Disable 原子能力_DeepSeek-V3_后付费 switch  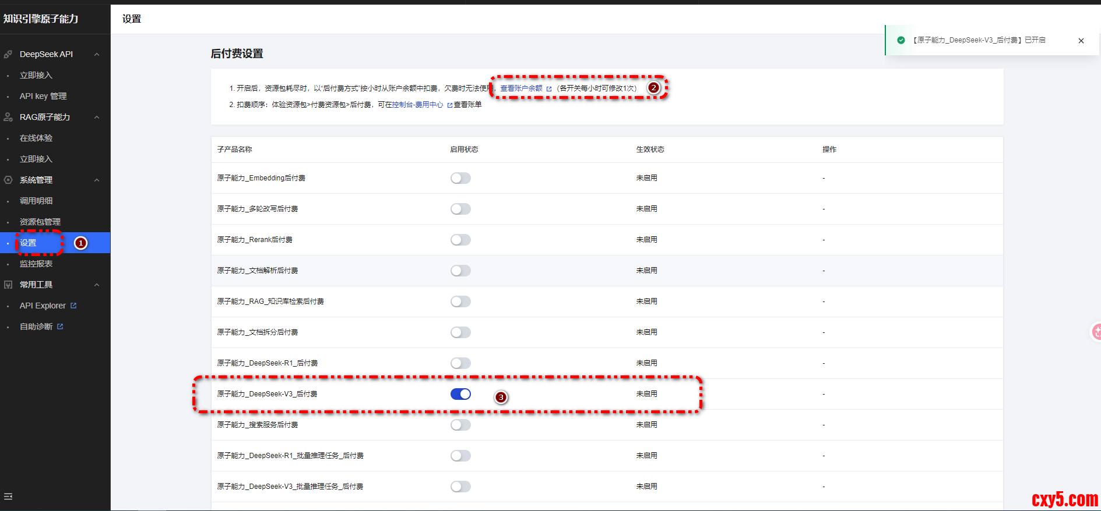[460, 394]
